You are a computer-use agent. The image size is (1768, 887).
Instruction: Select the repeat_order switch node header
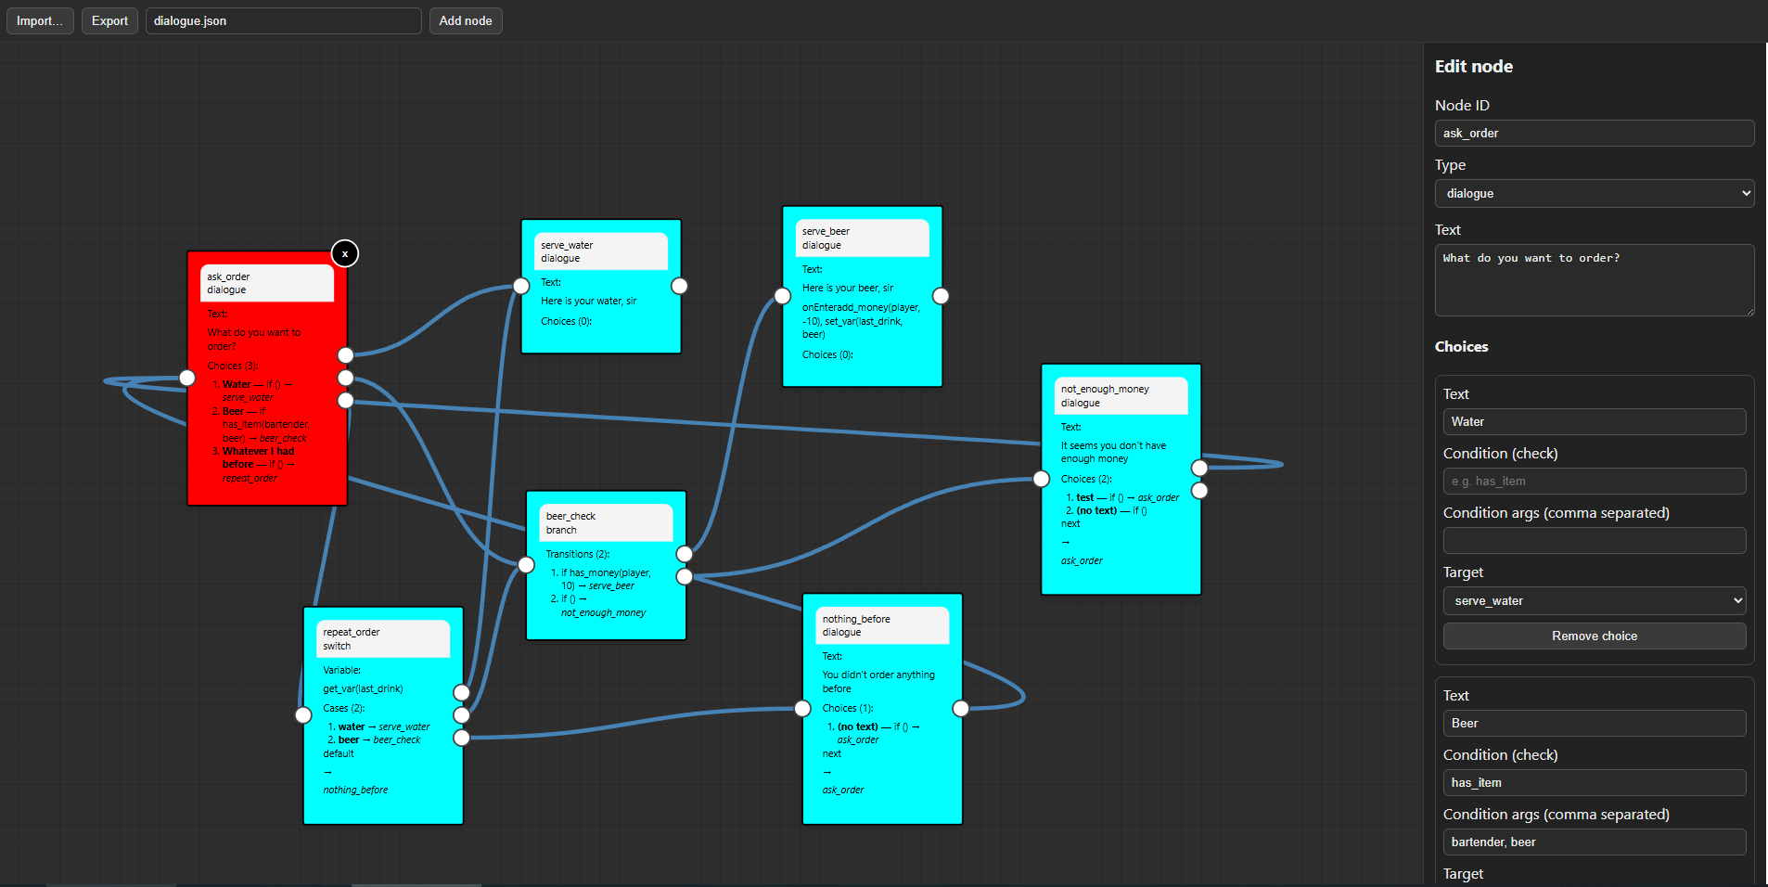pos(382,639)
